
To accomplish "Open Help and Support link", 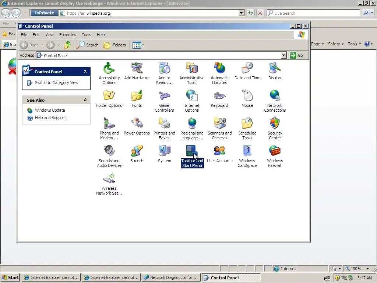I will [50, 118].
